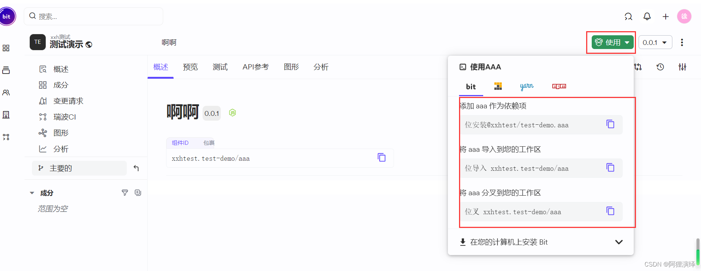Open the sliders settings icon
This screenshot has height=271, width=701.
(682, 67)
